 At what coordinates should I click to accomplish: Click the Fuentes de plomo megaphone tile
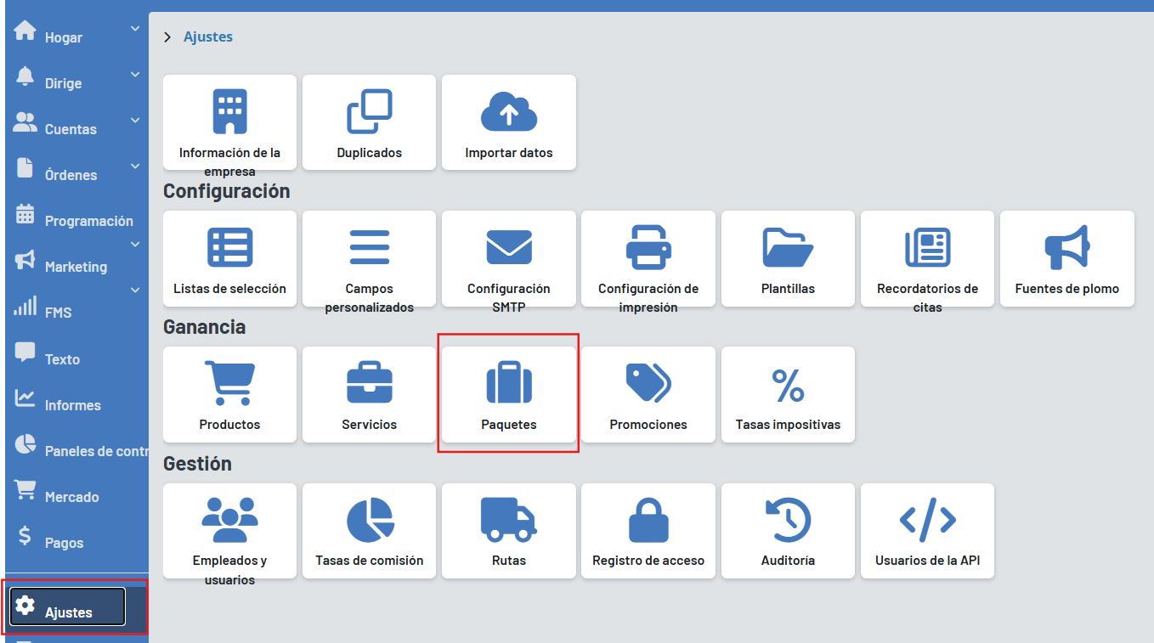[x=1067, y=258]
